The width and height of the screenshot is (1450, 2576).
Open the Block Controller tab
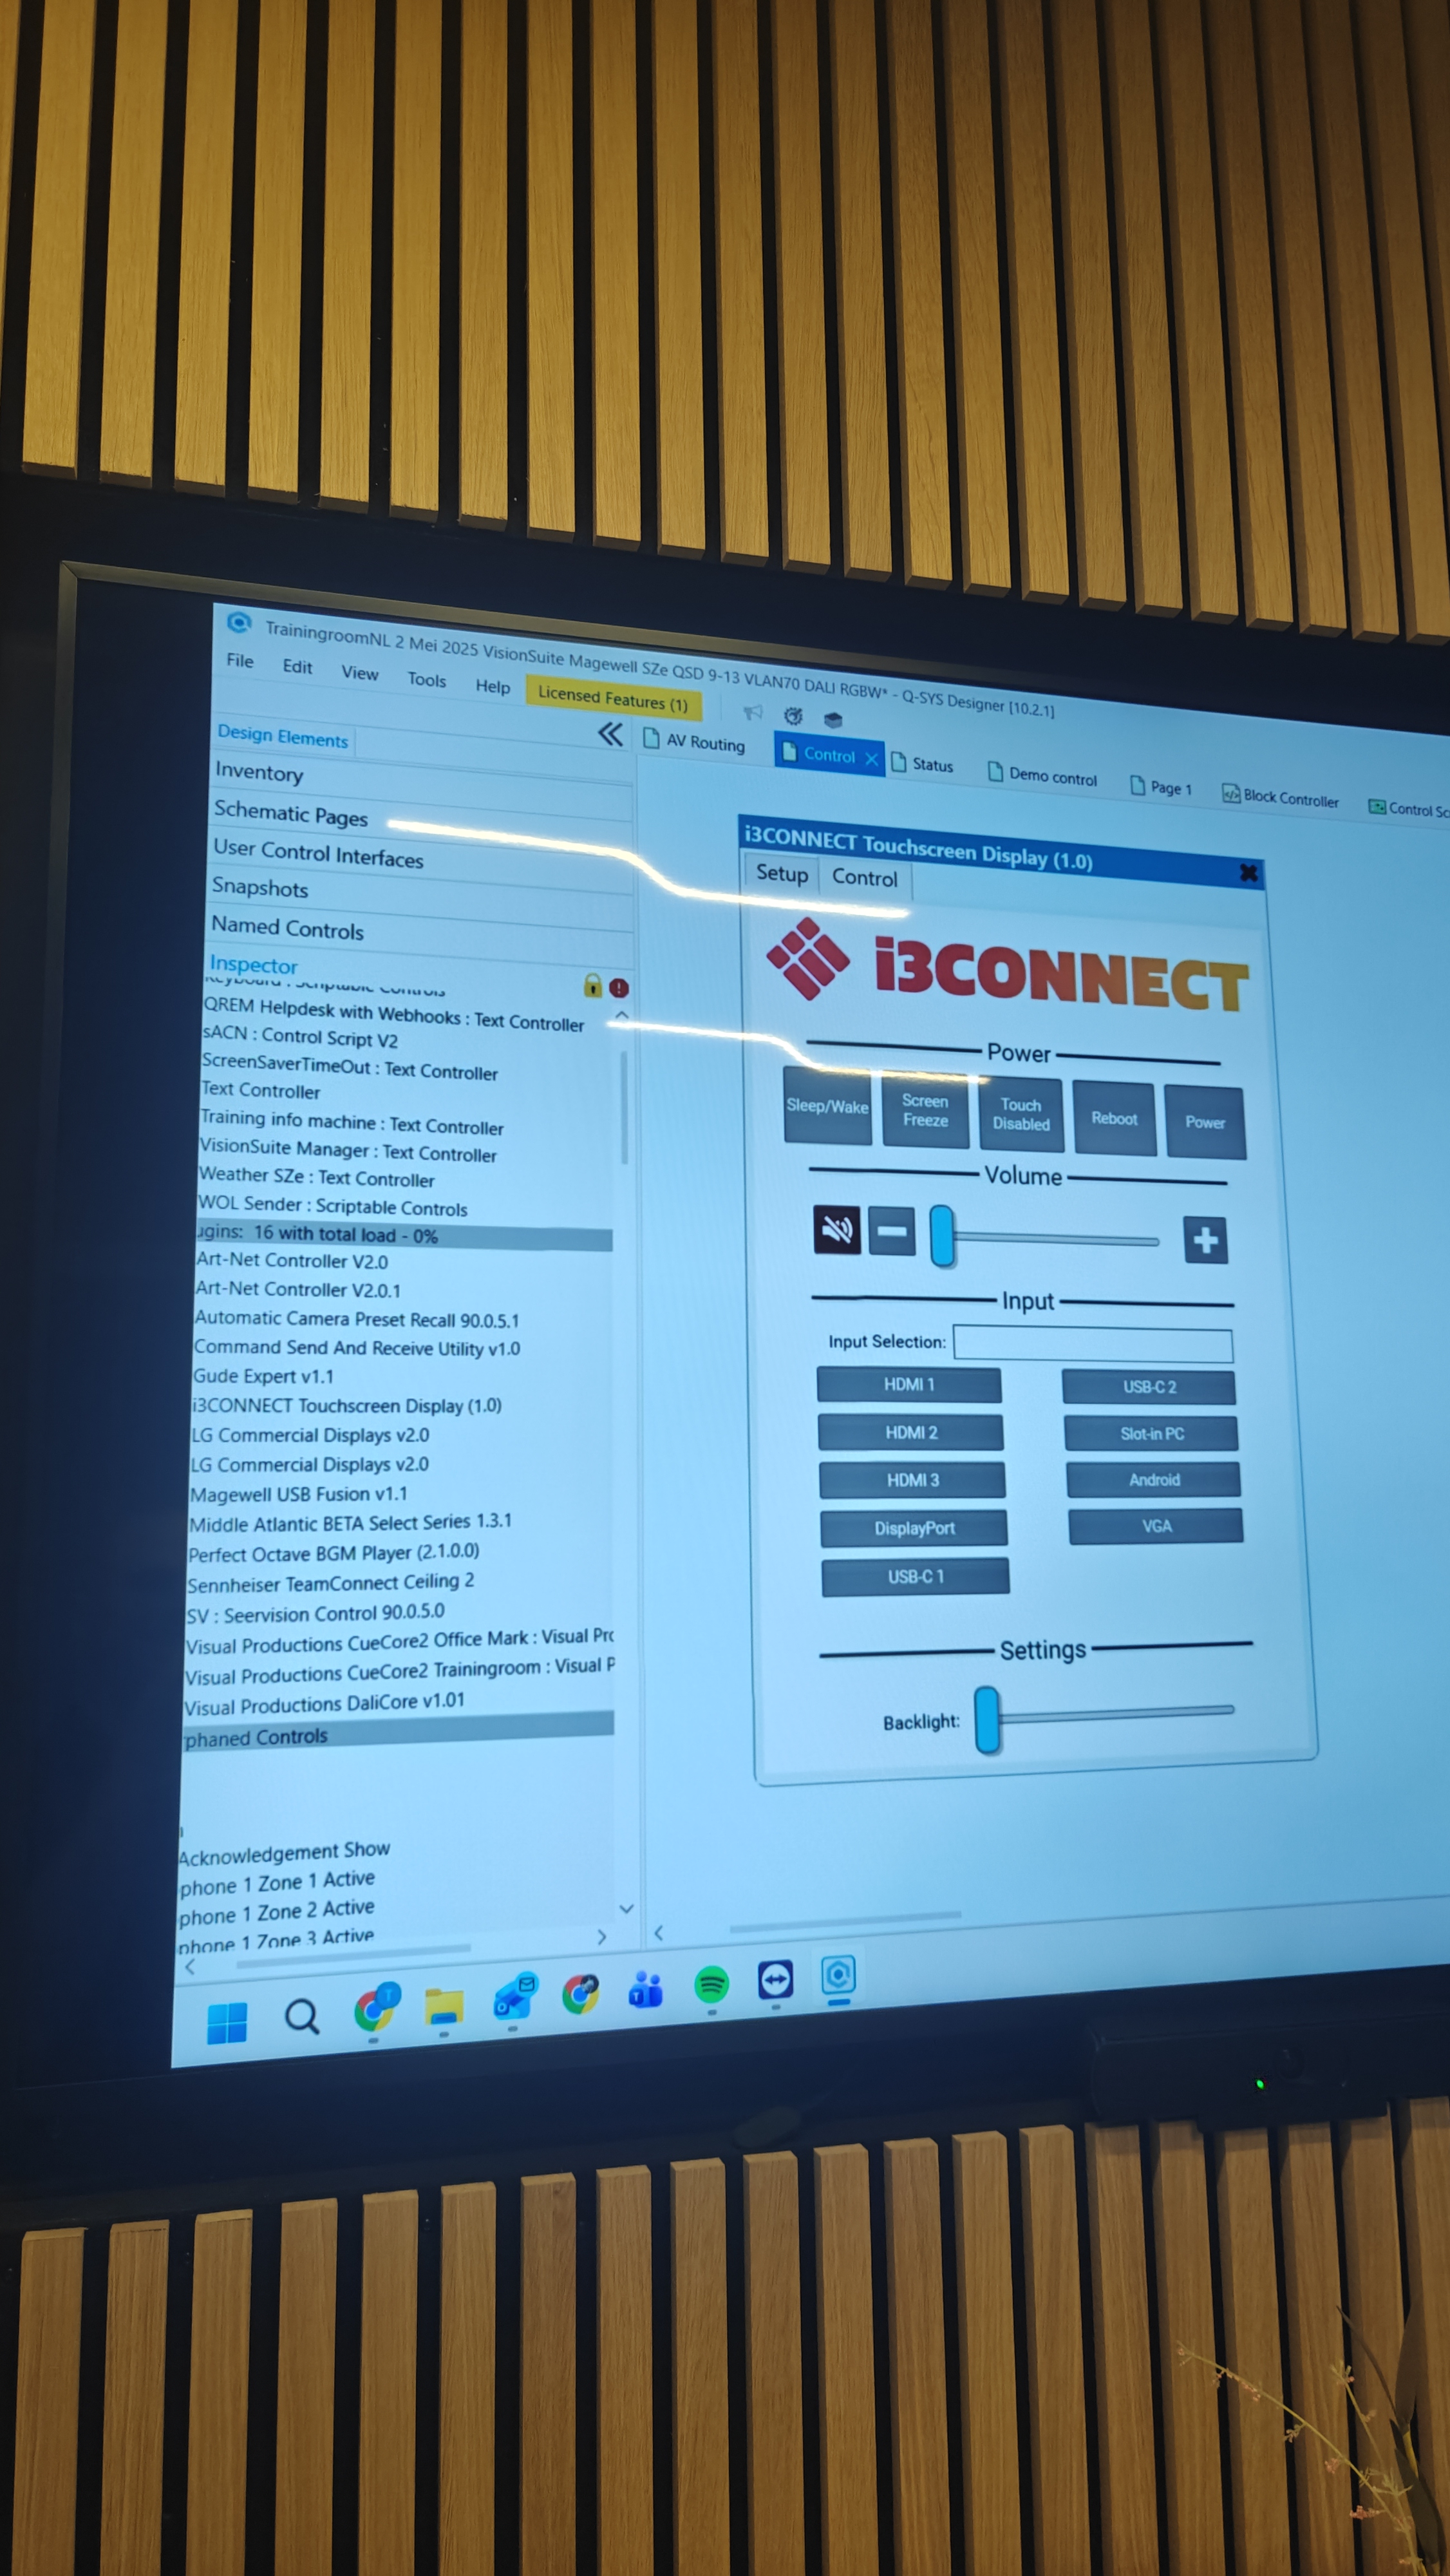click(x=1281, y=798)
